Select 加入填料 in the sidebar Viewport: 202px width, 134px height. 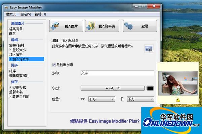(x=16, y=55)
